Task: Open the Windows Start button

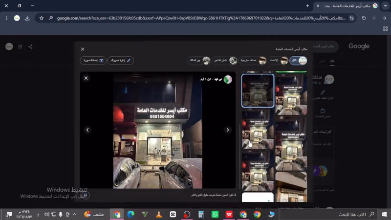Action: pos(384,214)
